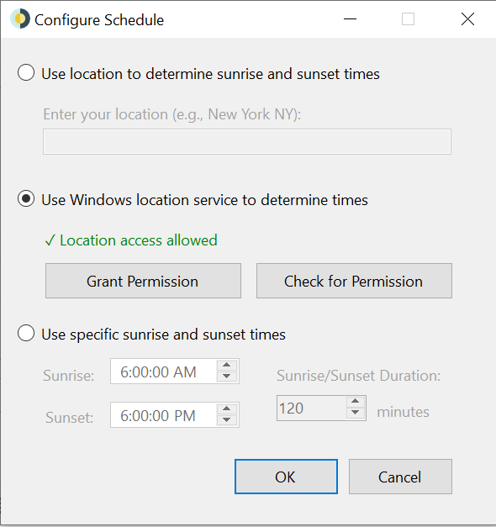
Task: Decrease Sunset time with down arrow
Action: click(x=227, y=419)
